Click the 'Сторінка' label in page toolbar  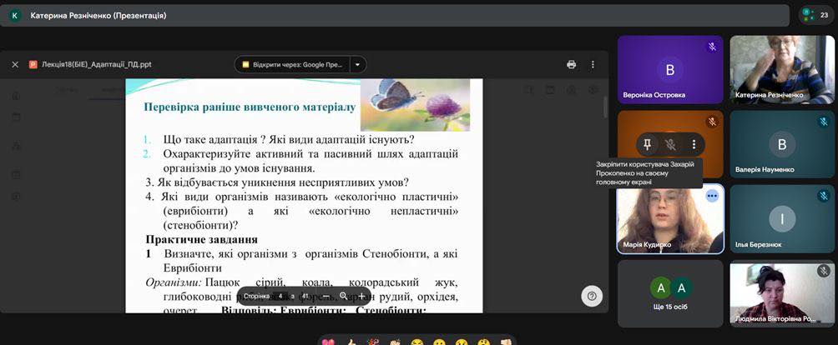(258, 296)
